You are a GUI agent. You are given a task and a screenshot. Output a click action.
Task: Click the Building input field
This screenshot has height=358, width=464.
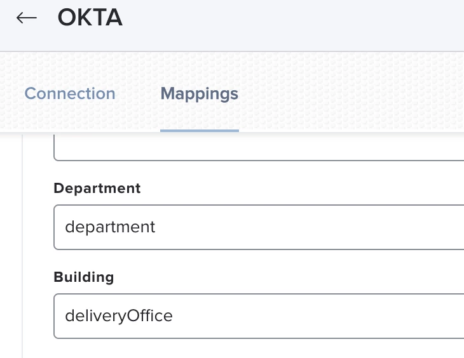click(259, 316)
